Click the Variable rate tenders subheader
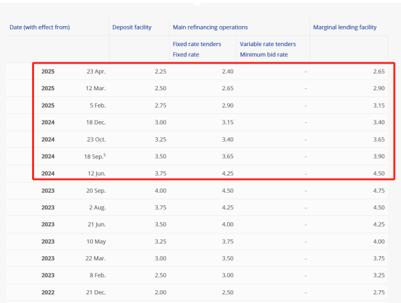The width and height of the screenshot is (401, 303). tap(267, 44)
